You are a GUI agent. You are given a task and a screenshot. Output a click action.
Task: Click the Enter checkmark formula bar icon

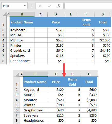coord(49,6)
